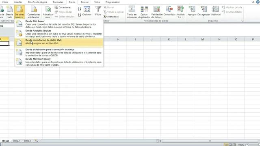The image size is (260, 146).
Task: Click Mostrar detalle button
Action: tap(232, 7)
